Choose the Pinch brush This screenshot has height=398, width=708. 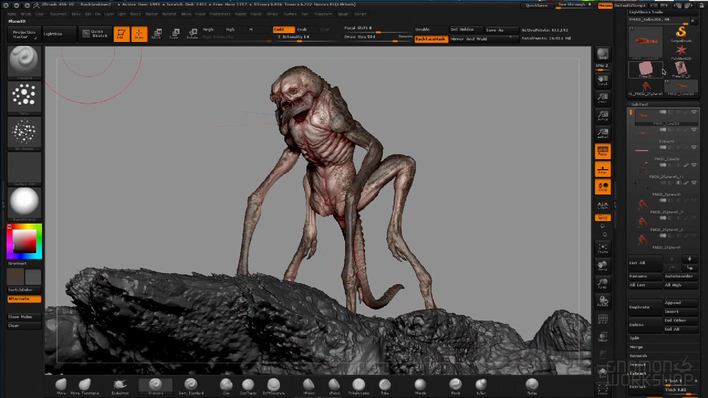click(x=455, y=385)
